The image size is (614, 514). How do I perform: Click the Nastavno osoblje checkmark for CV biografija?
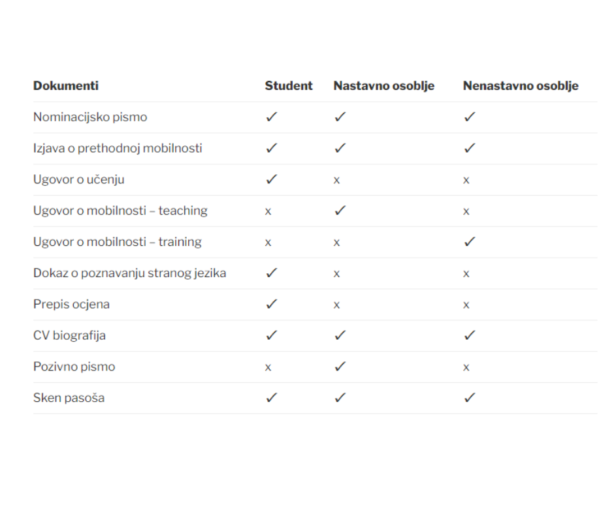click(x=340, y=335)
